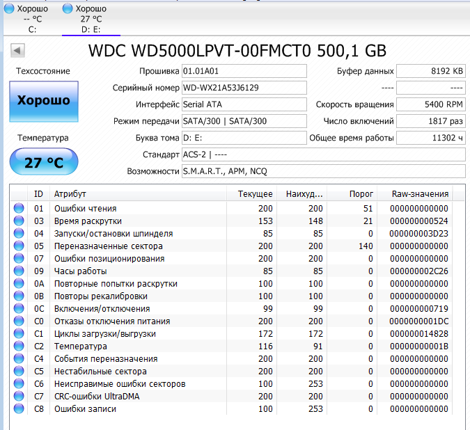Click status circle for Повторы рекалибровки
The width and height of the screenshot is (470, 430).
tap(19, 296)
